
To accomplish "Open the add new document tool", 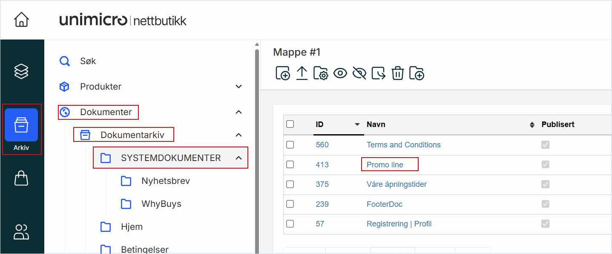I will coord(282,73).
